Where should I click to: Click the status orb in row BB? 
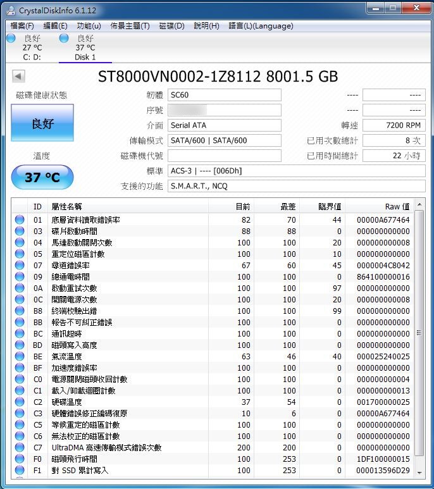click(20, 322)
